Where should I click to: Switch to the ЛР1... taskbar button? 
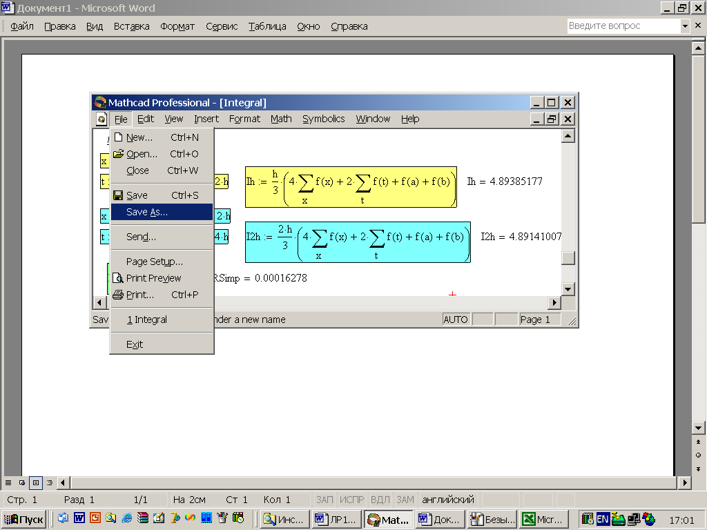pos(337,519)
